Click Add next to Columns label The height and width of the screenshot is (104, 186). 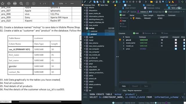[136, 34]
